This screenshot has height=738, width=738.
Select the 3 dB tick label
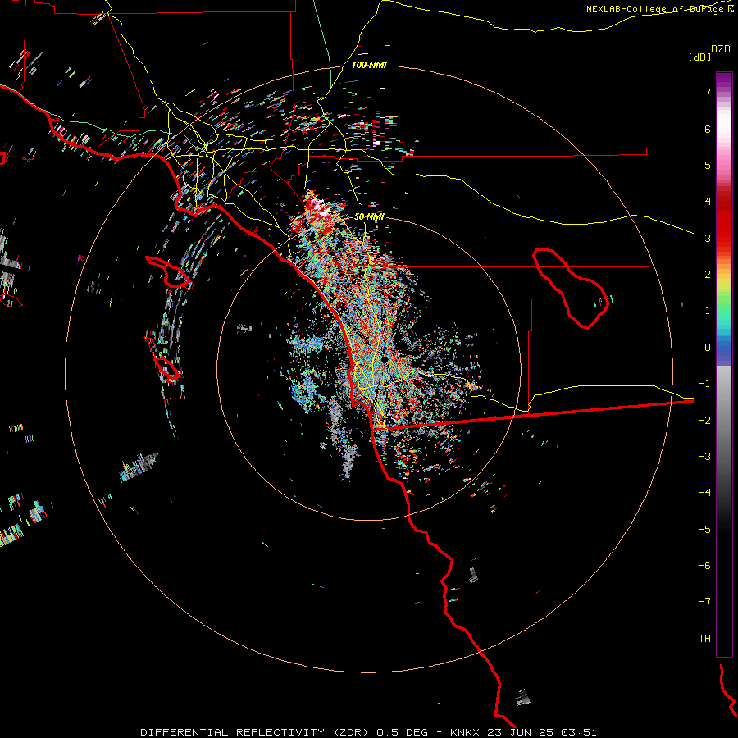coord(708,238)
